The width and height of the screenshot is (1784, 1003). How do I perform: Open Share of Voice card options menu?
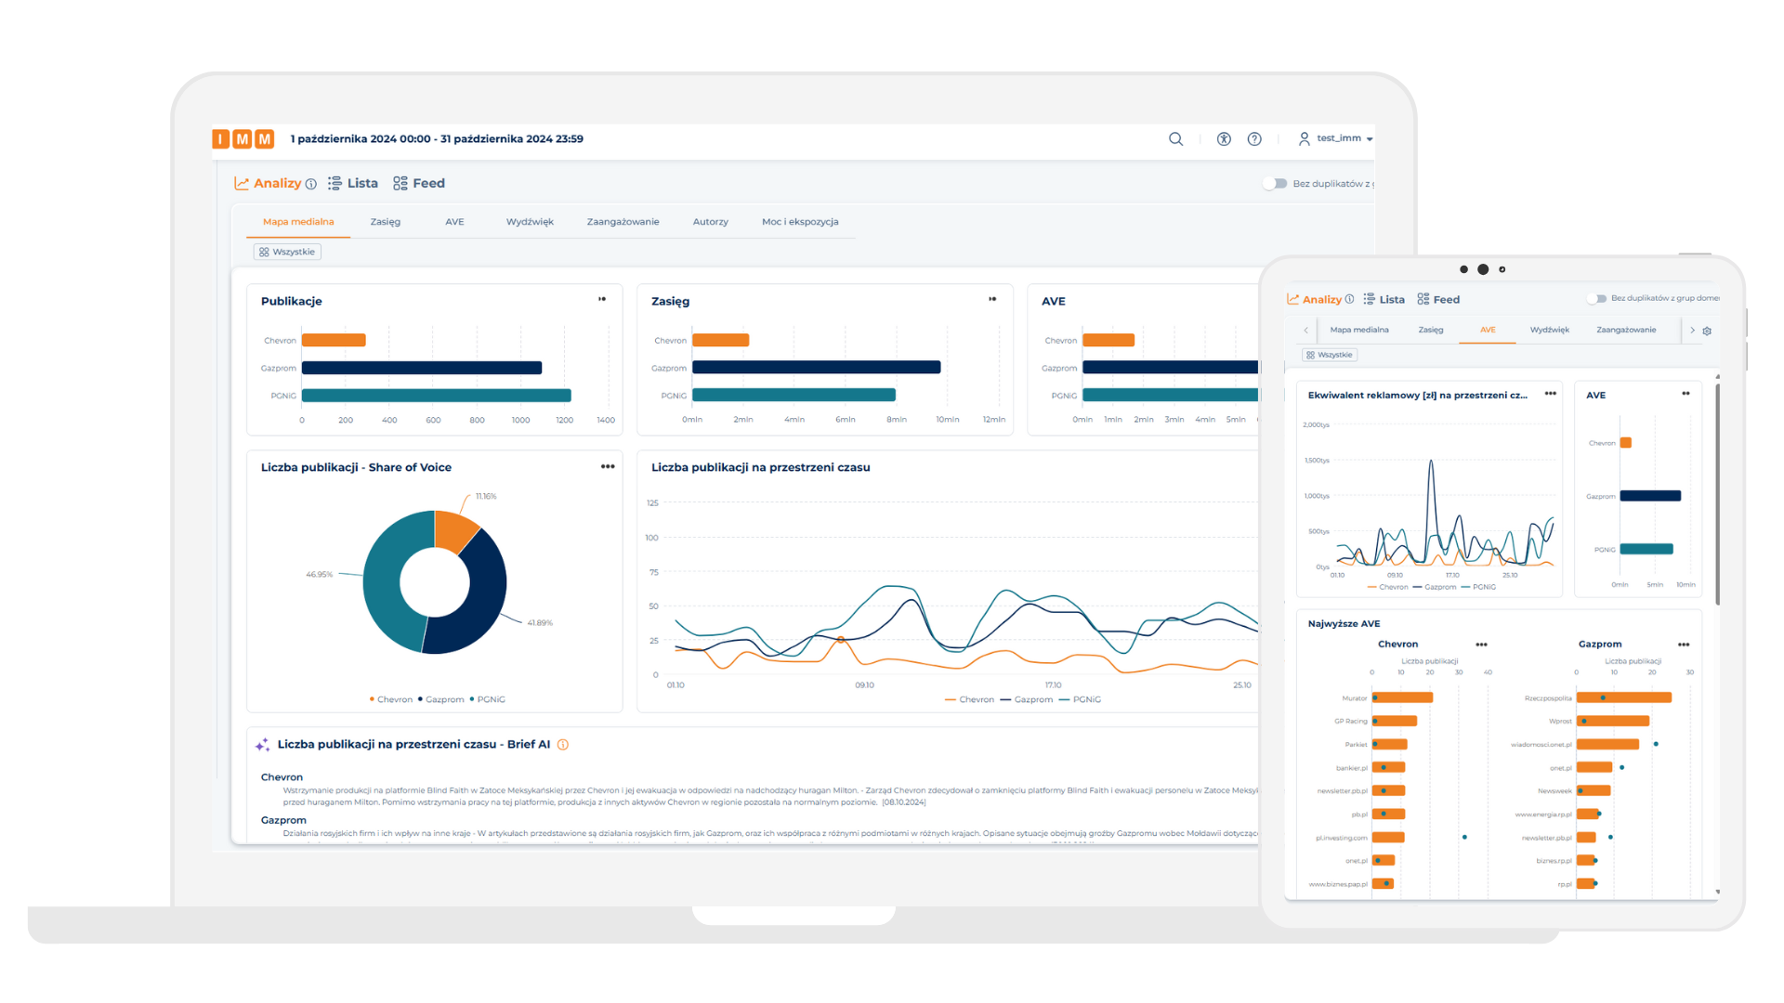click(608, 466)
